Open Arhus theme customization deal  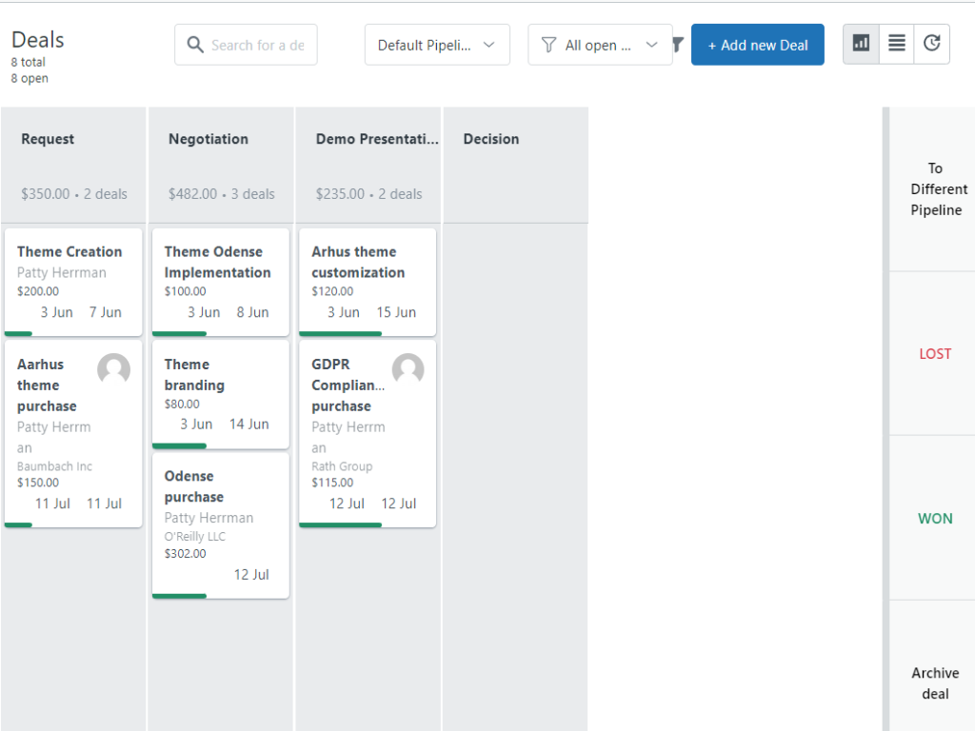coord(368,282)
